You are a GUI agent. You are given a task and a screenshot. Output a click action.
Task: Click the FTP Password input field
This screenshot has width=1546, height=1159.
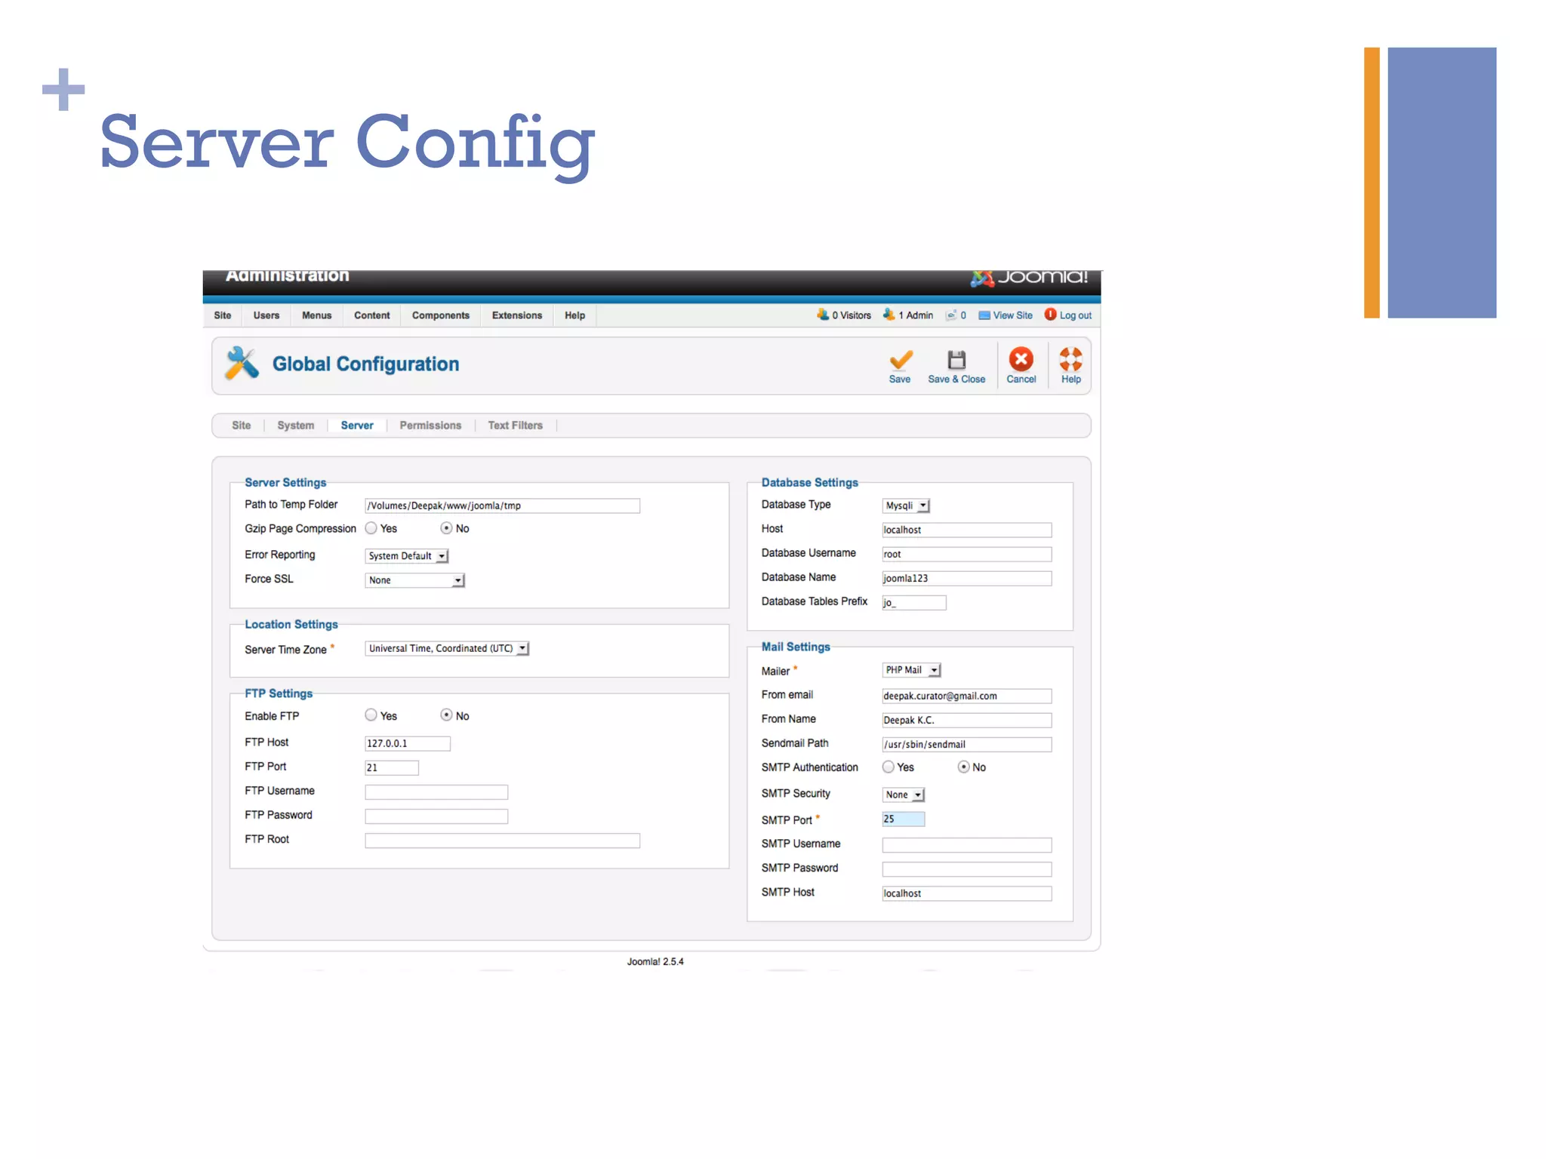click(436, 816)
